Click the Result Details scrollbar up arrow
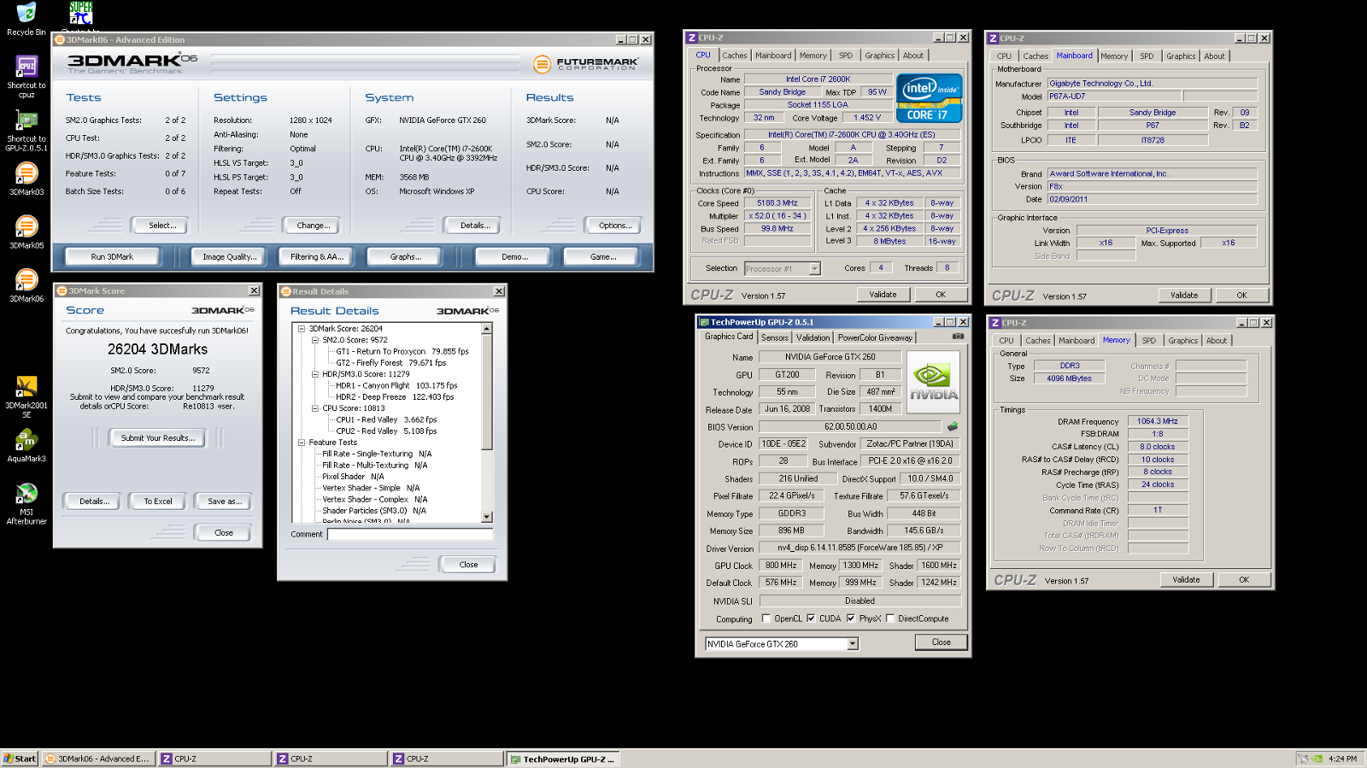Viewport: 1367px width, 768px height. pos(487,329)
